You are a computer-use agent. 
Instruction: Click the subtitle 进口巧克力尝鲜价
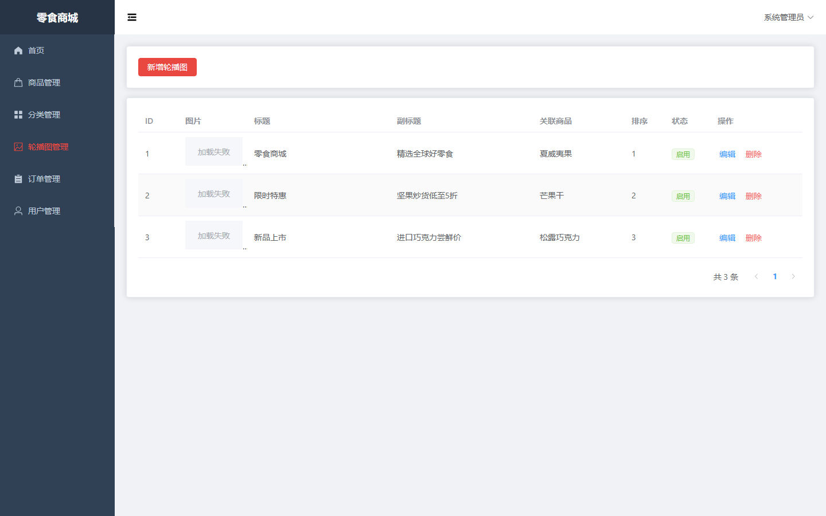(429, 237)
